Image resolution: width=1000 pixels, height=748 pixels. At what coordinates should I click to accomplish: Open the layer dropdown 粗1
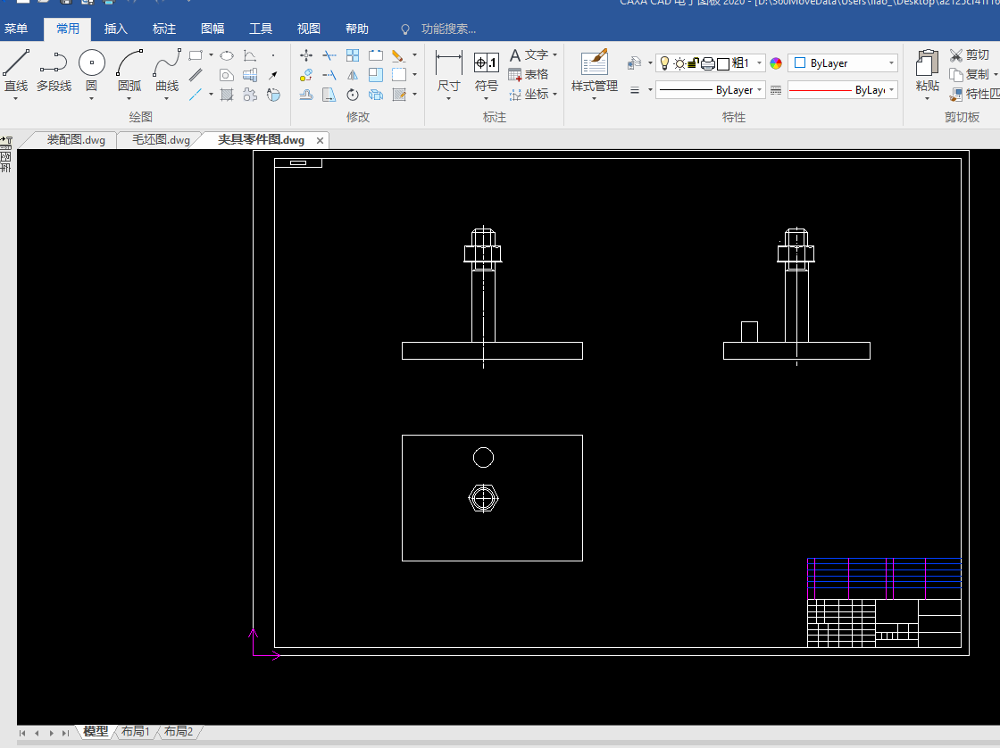tap(759, 63)
